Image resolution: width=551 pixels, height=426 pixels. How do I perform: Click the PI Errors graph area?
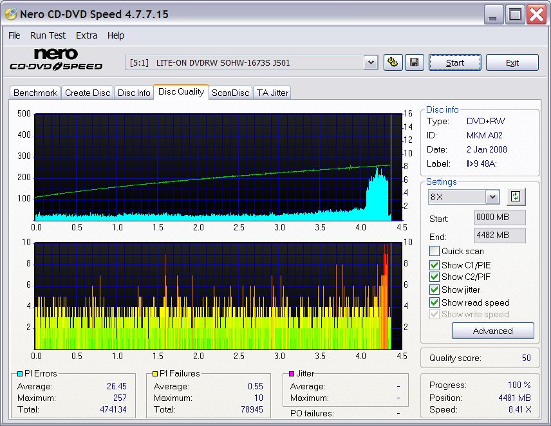coord(218,167)
